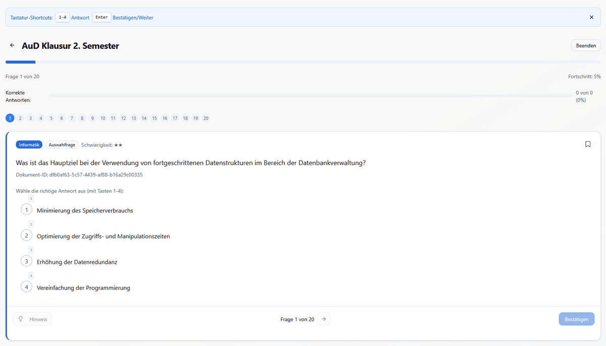
Task: Click the blue progress bar below the title
Action: (x=20, y=62)
